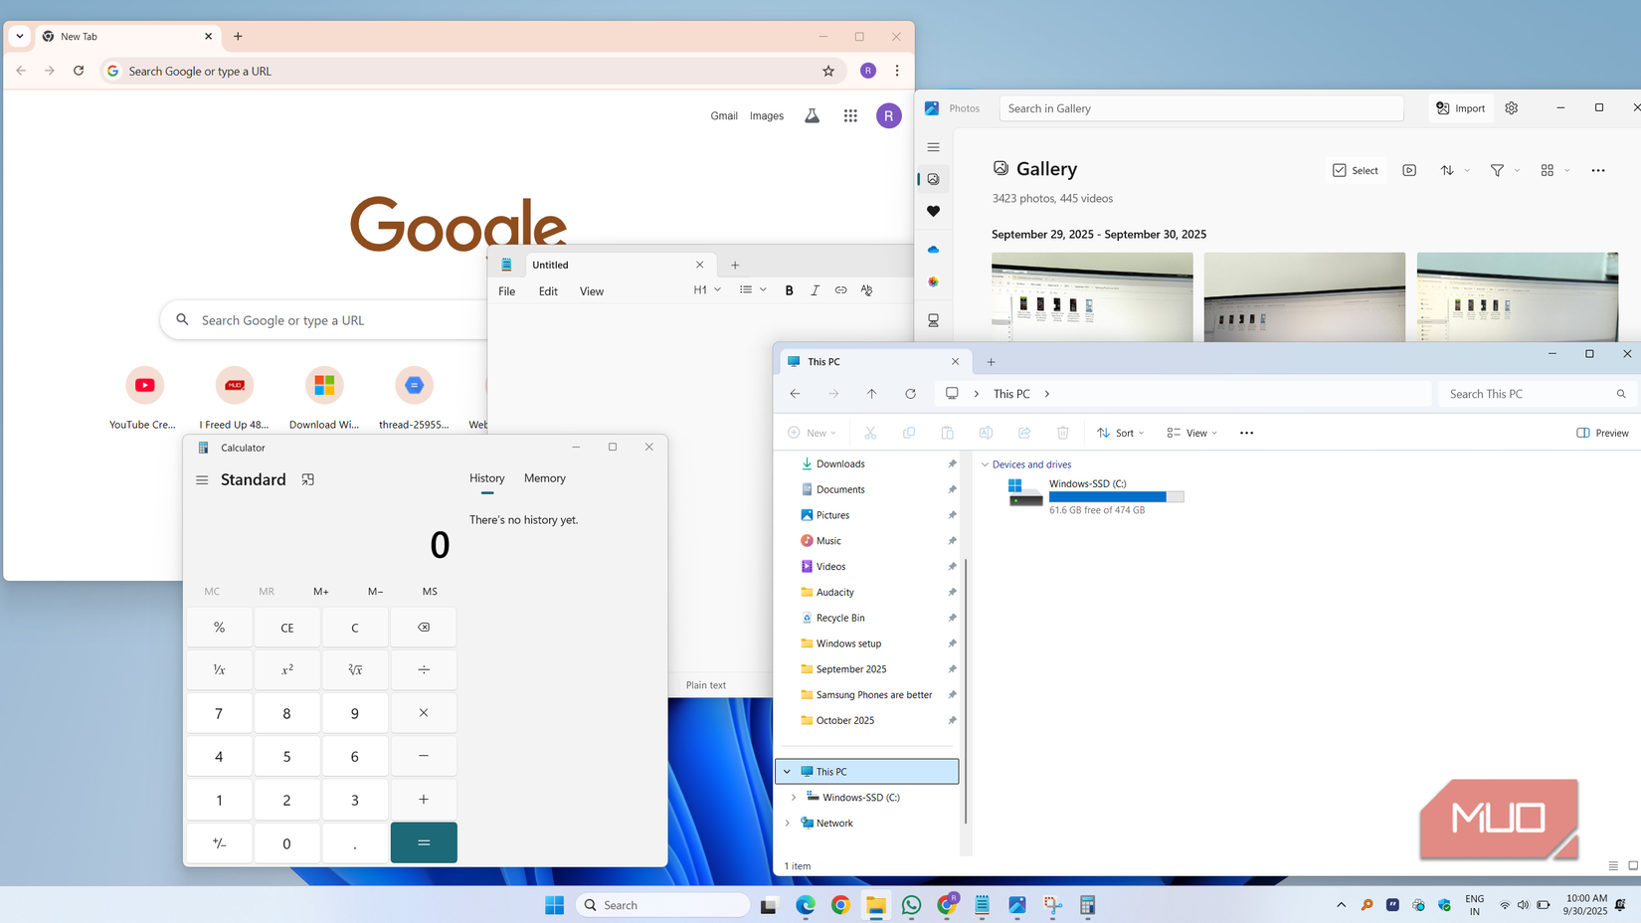Switch File Explorer to details view icon
The height and width of the screenshot is (923, 1641).
(1613, 866)
